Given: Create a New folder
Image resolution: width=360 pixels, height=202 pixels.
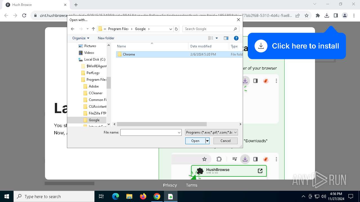Looking at the screenshot, I should tap(106, 38).
